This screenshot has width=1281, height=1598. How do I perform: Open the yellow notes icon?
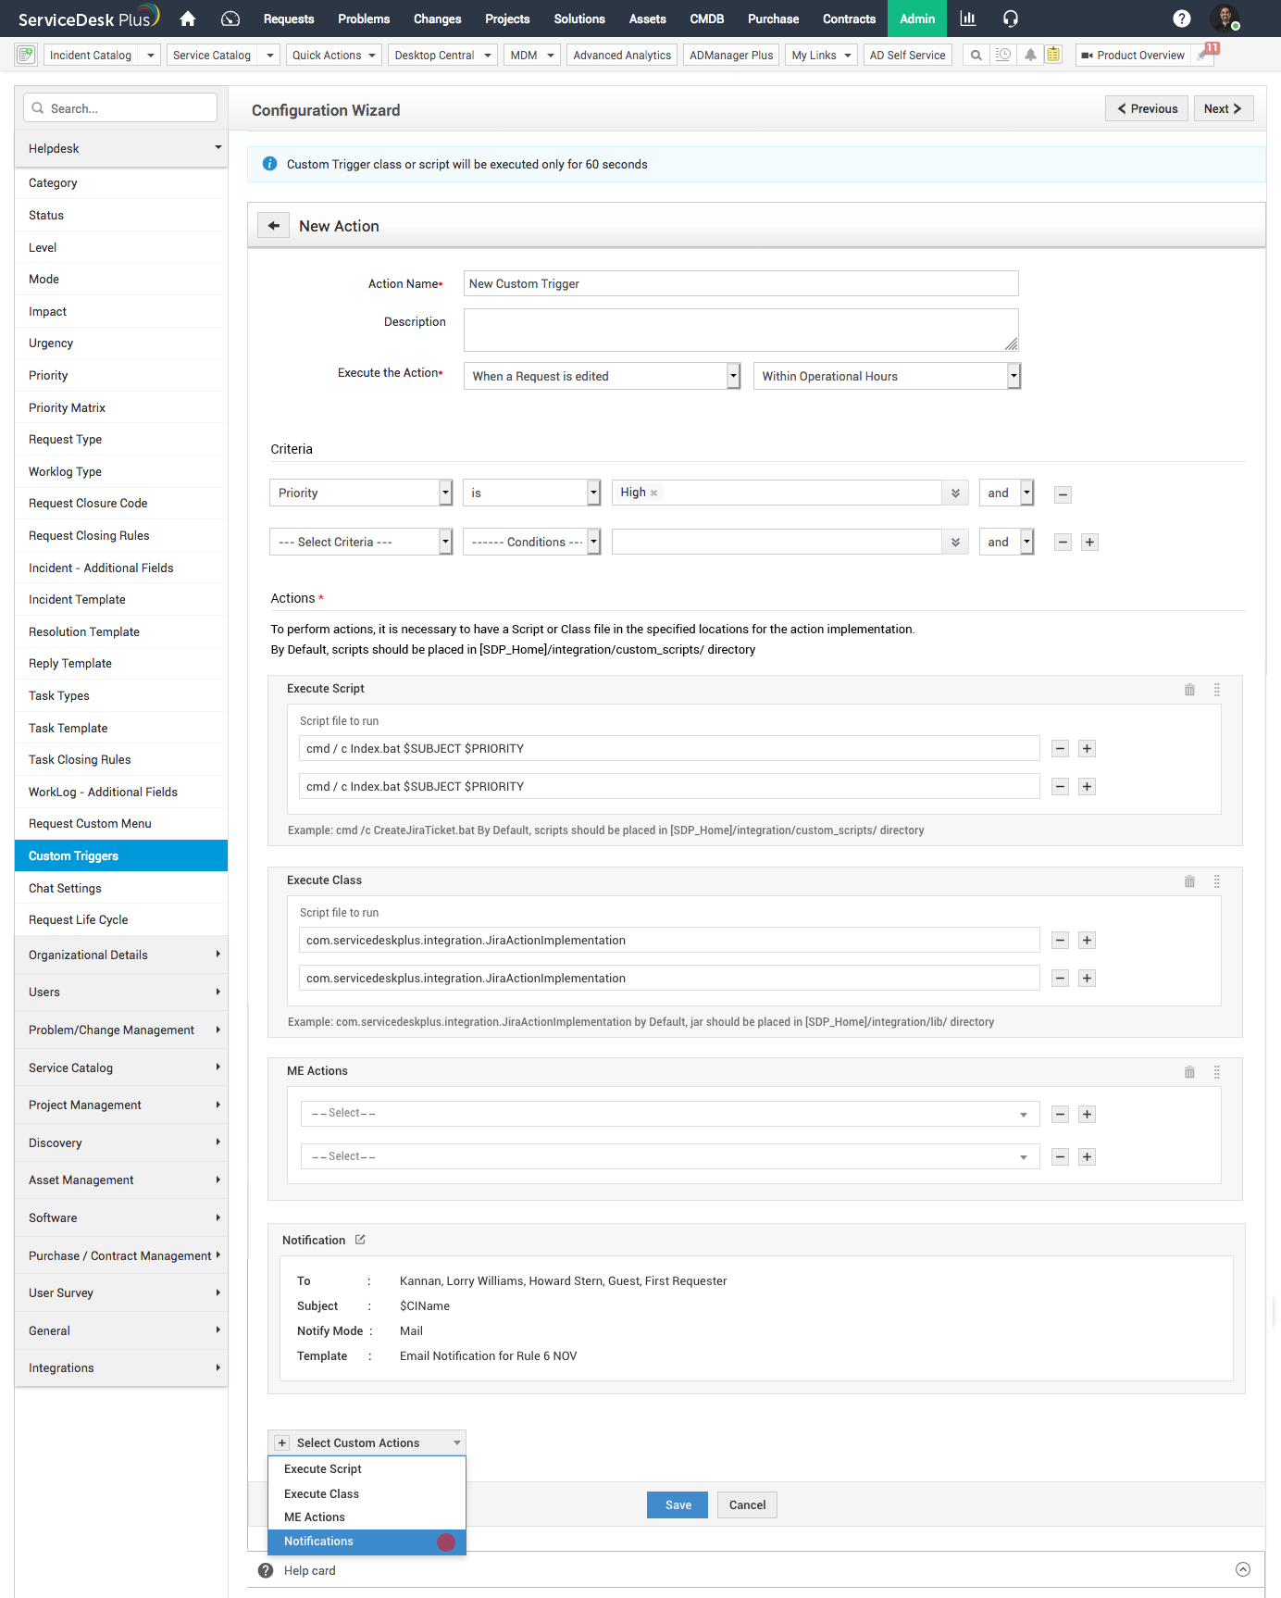tap(1053, 56)
